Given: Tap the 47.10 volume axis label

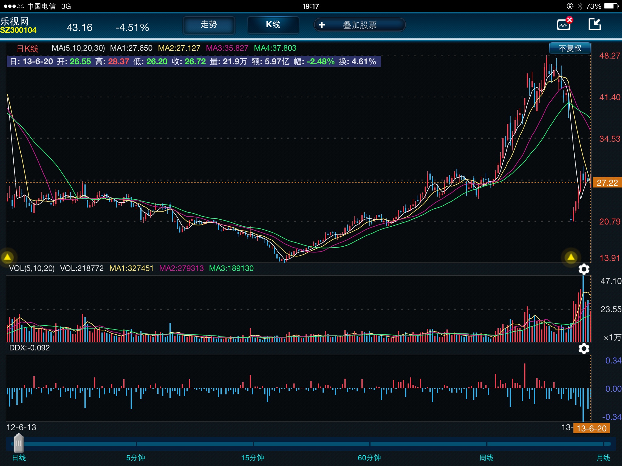Looking at the screenshot, I should click(611, 281).
